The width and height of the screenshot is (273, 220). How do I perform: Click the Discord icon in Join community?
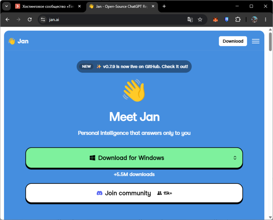pos(100,193)
